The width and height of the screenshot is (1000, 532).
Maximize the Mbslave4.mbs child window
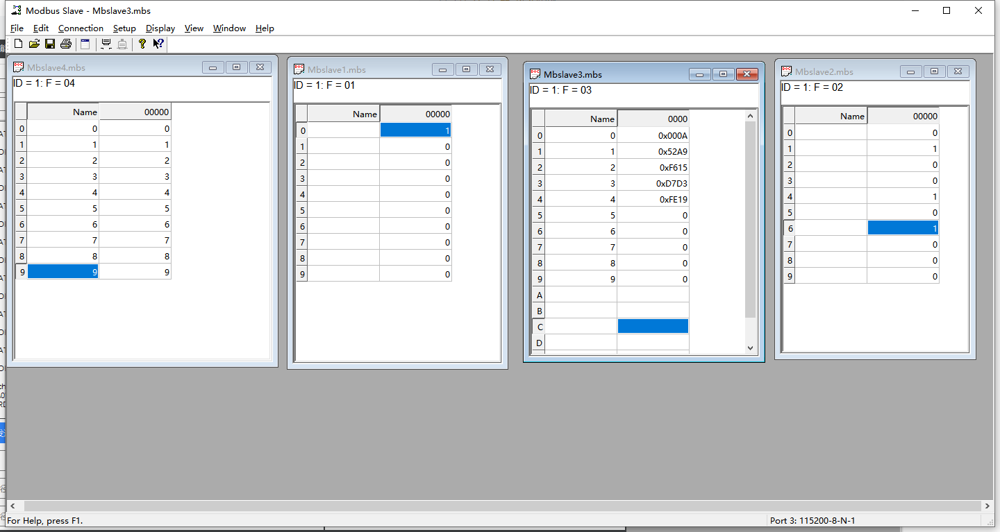tap(236, 67)
